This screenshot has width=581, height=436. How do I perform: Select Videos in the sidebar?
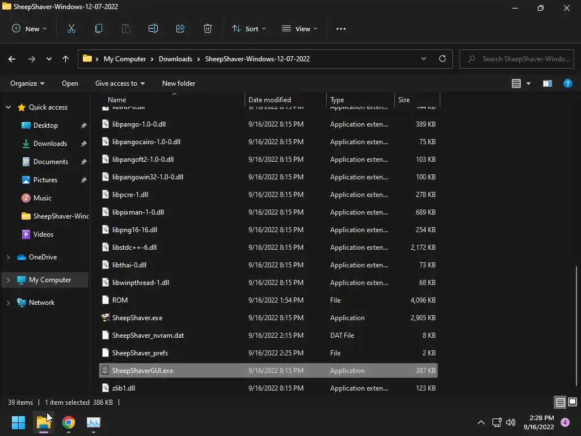[x=43, y=234]
